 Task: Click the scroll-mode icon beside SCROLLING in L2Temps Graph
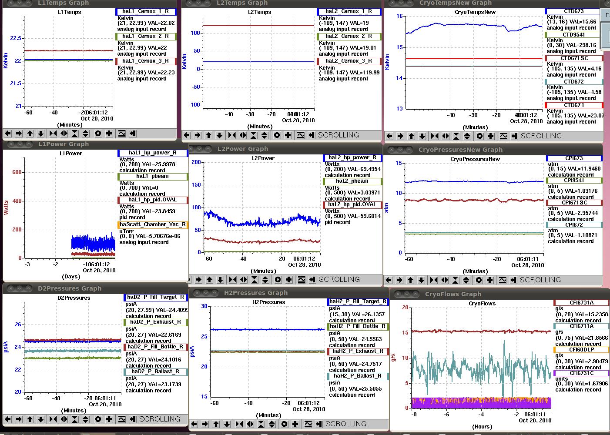click(312, 135)
